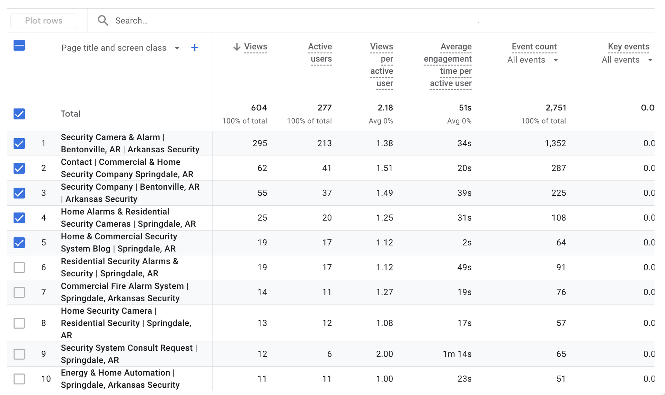Screen dimensions: 665x395
Task: Toggle the select-all rows header checkbox
Action: click(x=19, y=45)
